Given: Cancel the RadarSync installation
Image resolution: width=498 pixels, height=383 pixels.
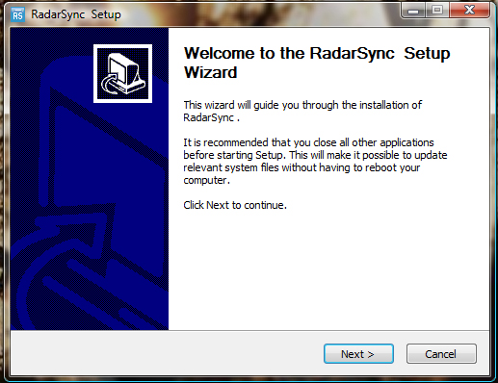Looking at the screenshot, I should pyautogui.click(x=441, y=354).
